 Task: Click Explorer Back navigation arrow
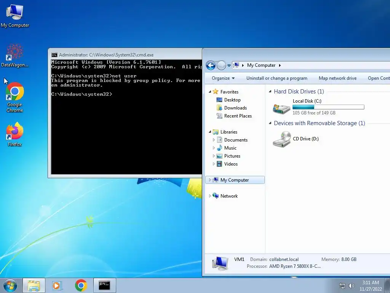211,66
